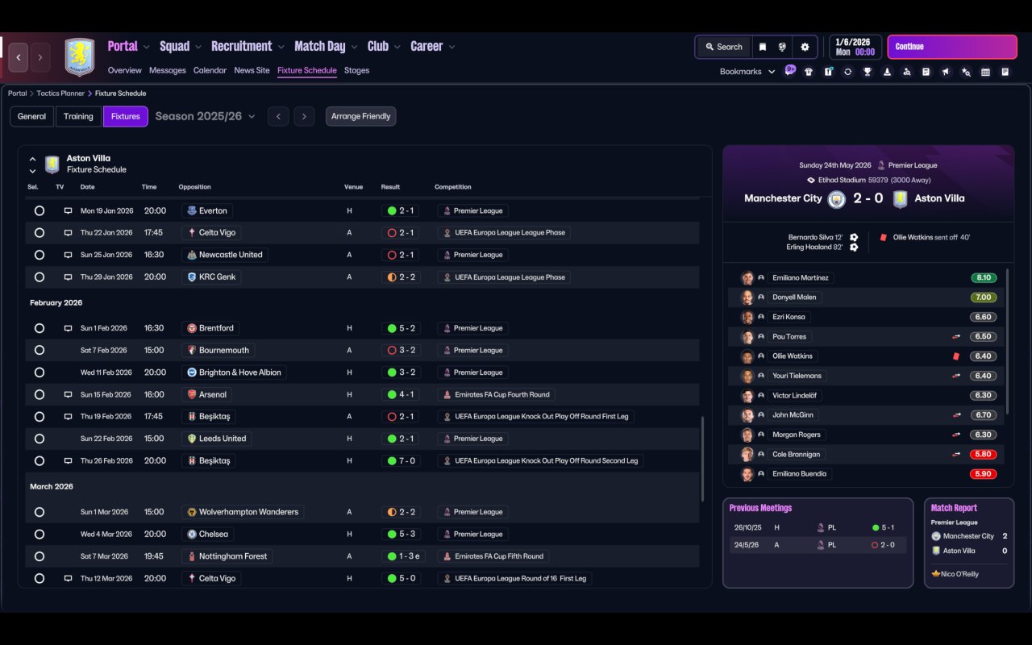Screen dimensions: 1032x645
Task: Click the Emiliano Martinez player portrait
Action: (747, 278)
